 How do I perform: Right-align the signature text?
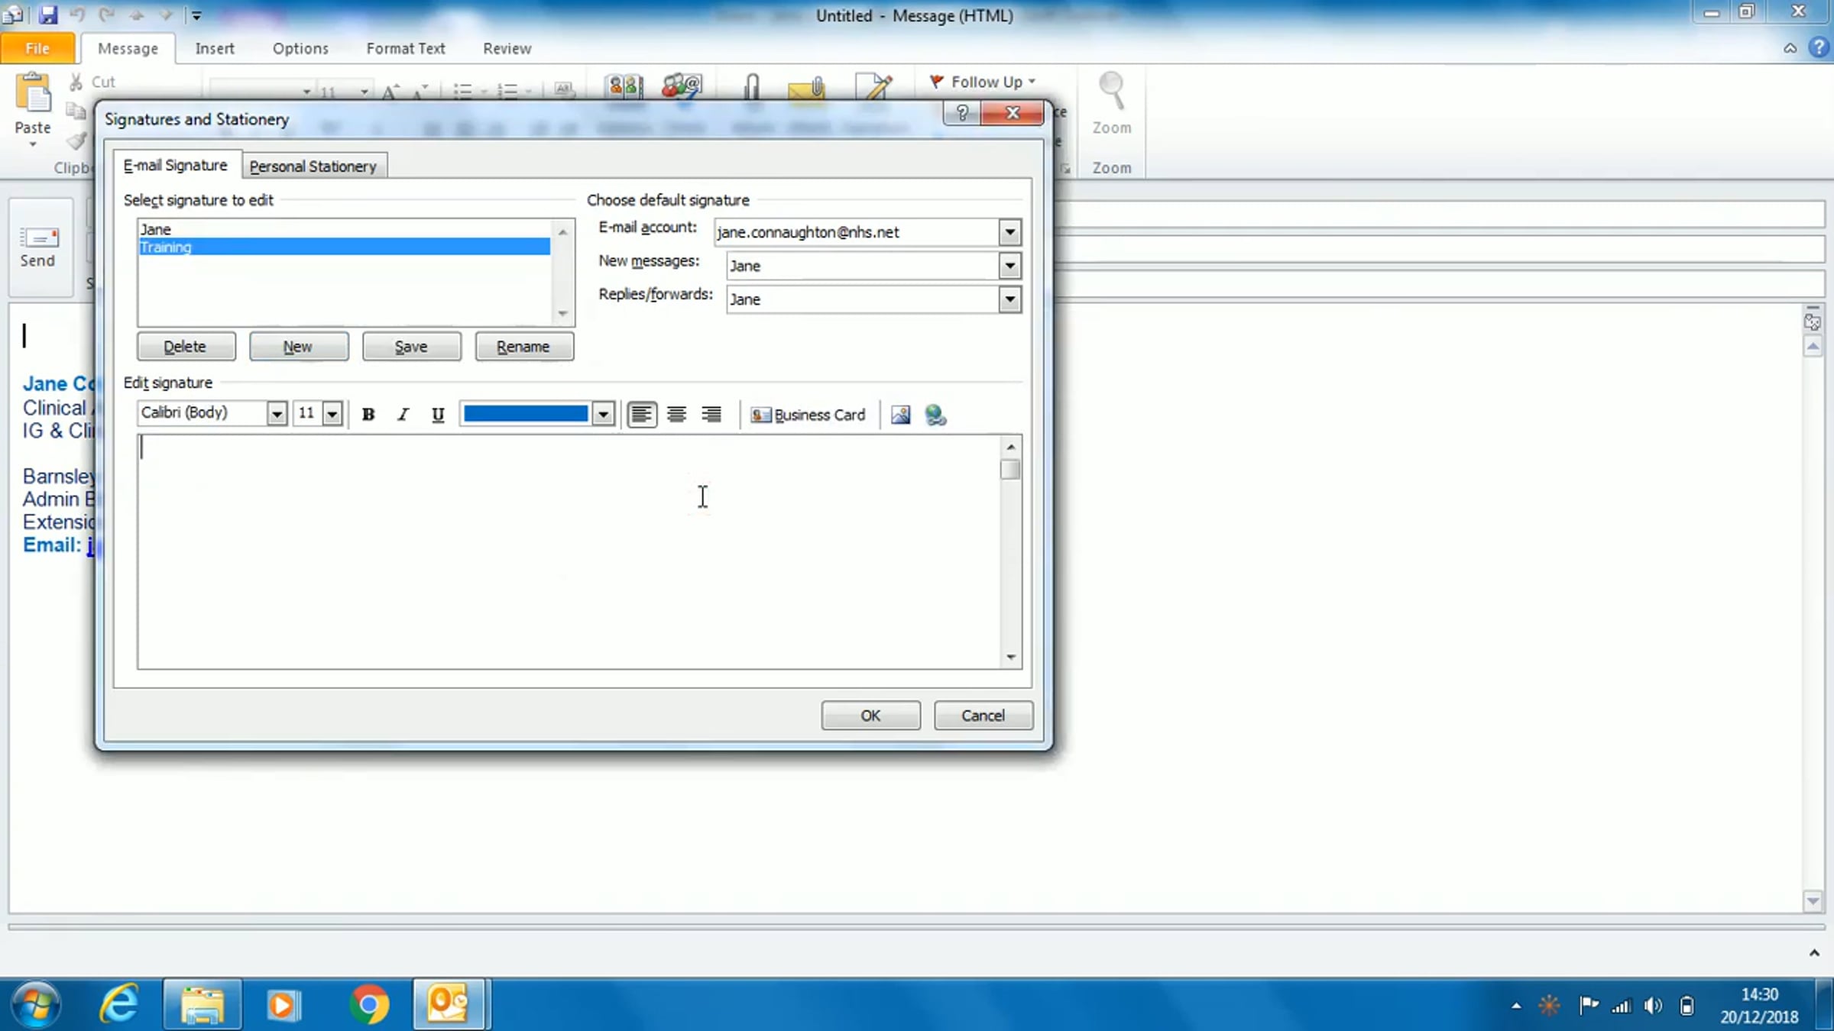pyautogui.click(x=711, y=414)
